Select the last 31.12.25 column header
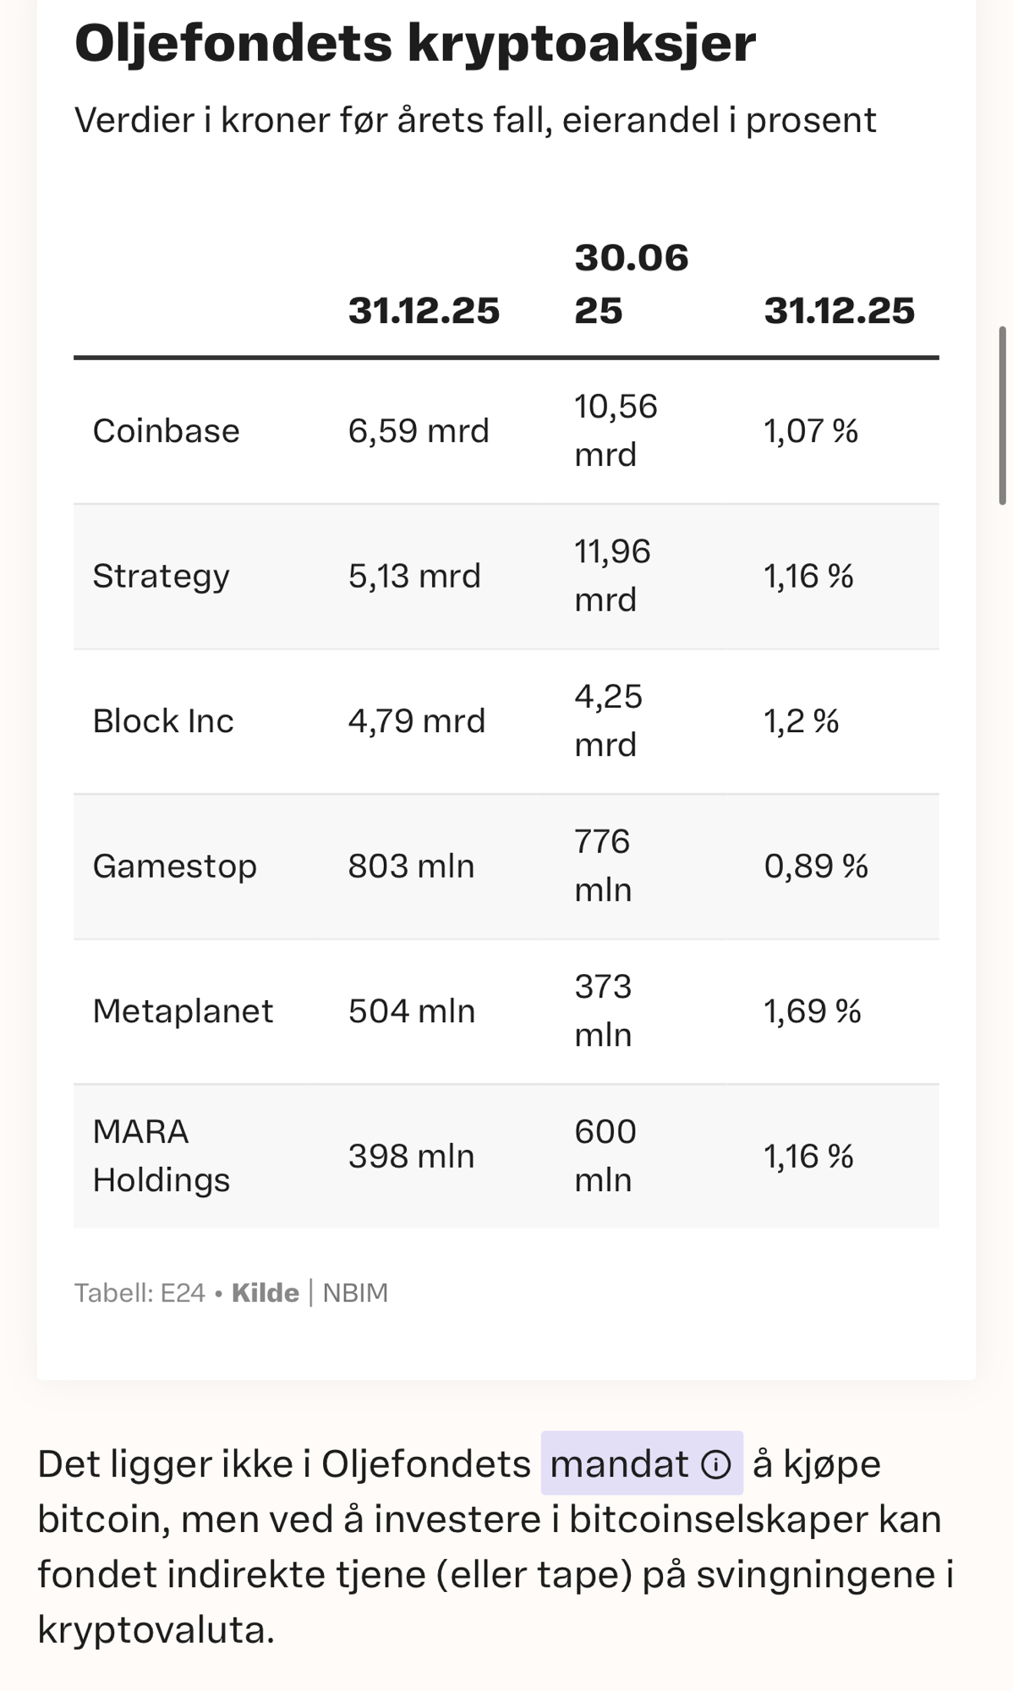The height and width of the screenshot is (1691, 1013). click(x=839, y=310)
